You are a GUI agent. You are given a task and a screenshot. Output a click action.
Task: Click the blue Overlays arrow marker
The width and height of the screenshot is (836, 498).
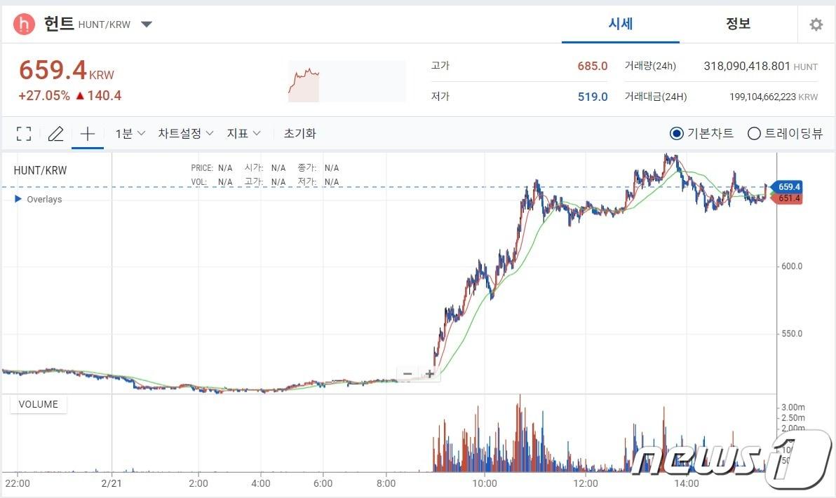coord(17,199)
